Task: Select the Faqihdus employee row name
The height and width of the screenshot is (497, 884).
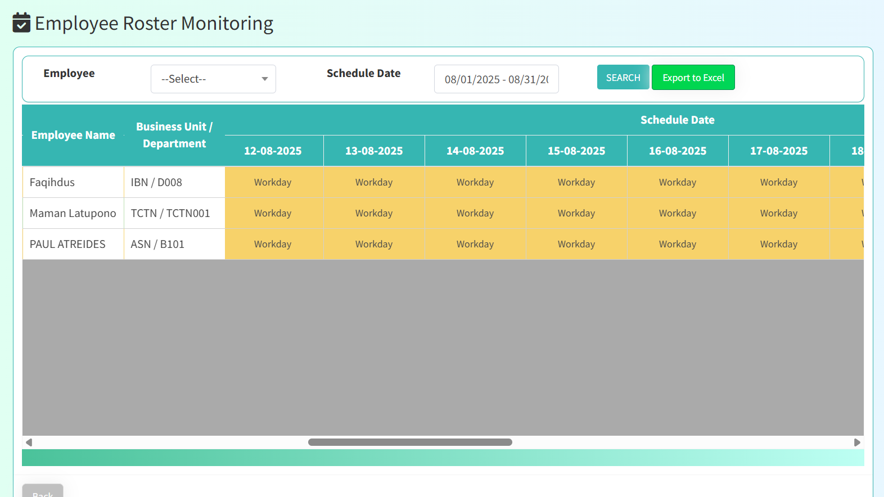Action: (52, 183)
